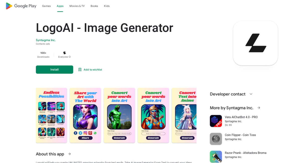
Task: Click the Razor Prank app icon
Action: [x=216, y=156]
